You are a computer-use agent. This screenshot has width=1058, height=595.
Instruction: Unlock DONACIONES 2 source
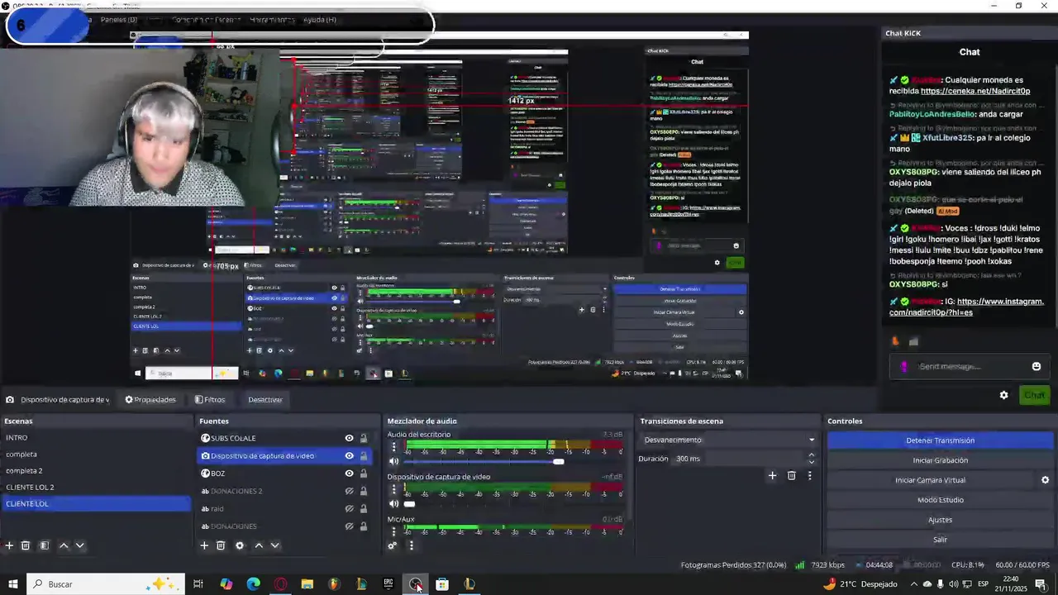364,491
